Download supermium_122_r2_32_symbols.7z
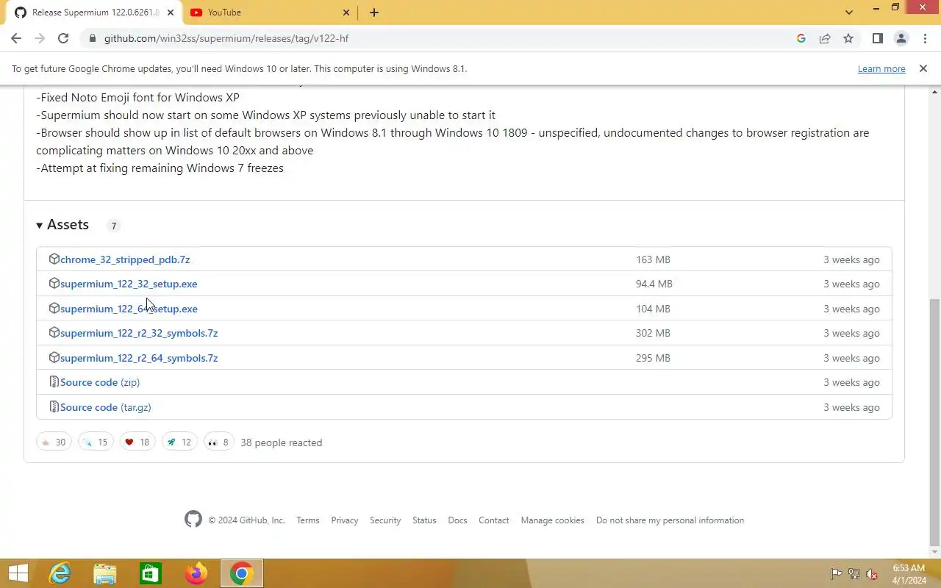 [x=139, y=333]
